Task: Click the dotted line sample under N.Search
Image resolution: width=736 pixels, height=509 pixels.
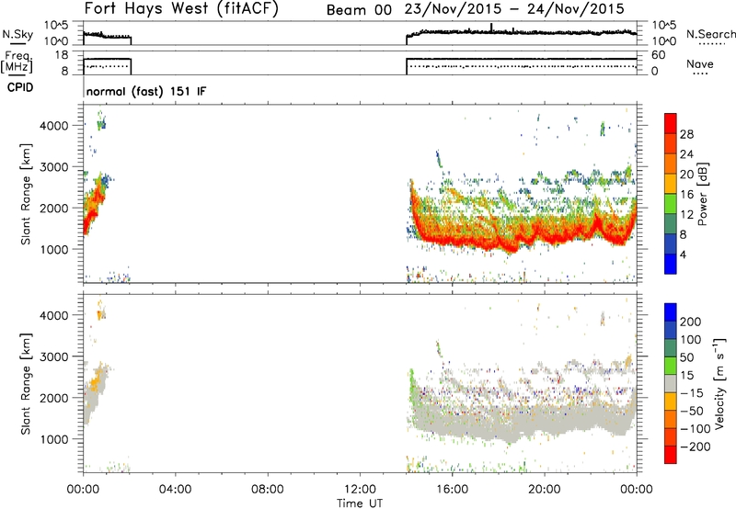Action: tap(712, 44)
